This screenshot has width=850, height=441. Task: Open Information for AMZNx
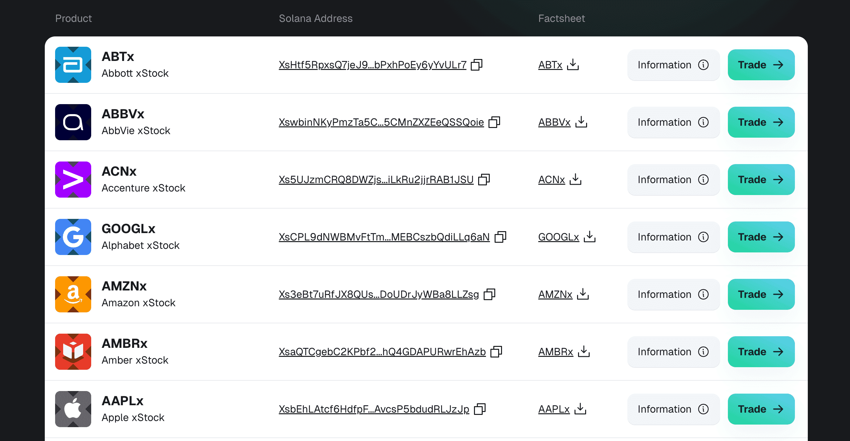673,294
